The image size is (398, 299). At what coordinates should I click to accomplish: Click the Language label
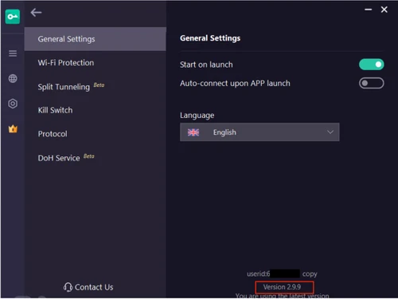(197, 116)
